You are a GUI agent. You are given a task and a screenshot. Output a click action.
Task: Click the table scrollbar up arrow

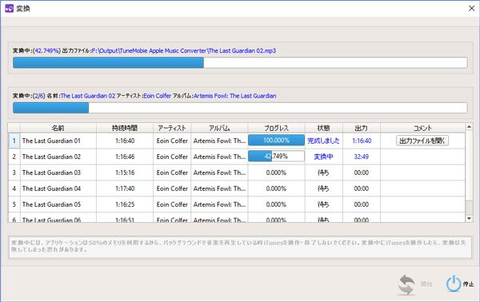coord(469,126)
